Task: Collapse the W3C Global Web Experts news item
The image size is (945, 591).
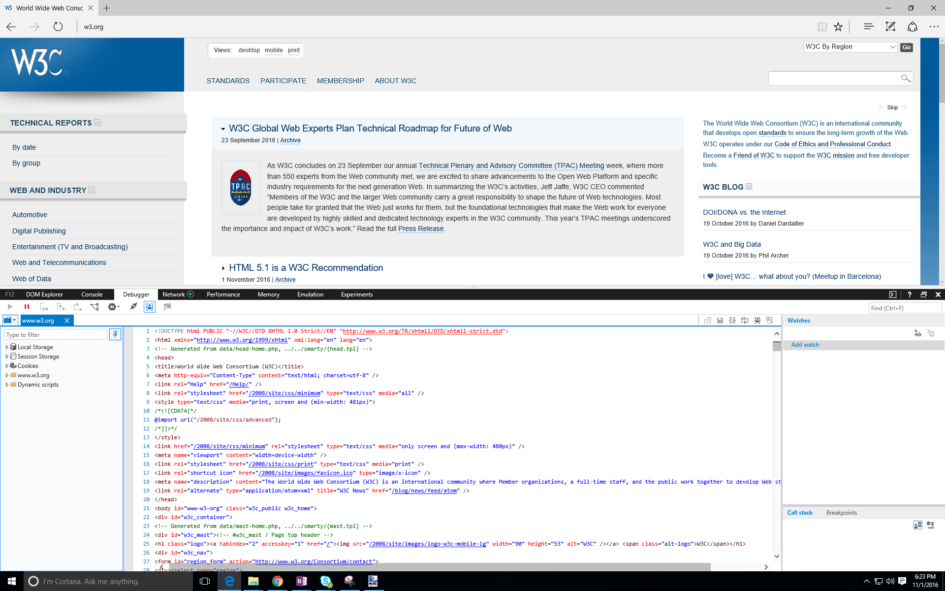Action: point(223,129)
